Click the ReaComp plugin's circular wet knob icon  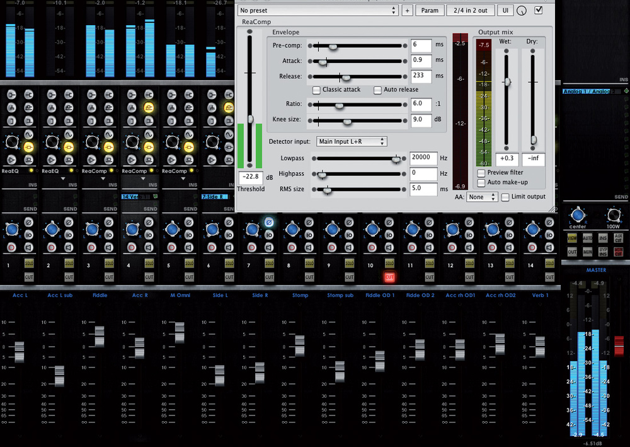pyautogui.click(x=522, y=11)
